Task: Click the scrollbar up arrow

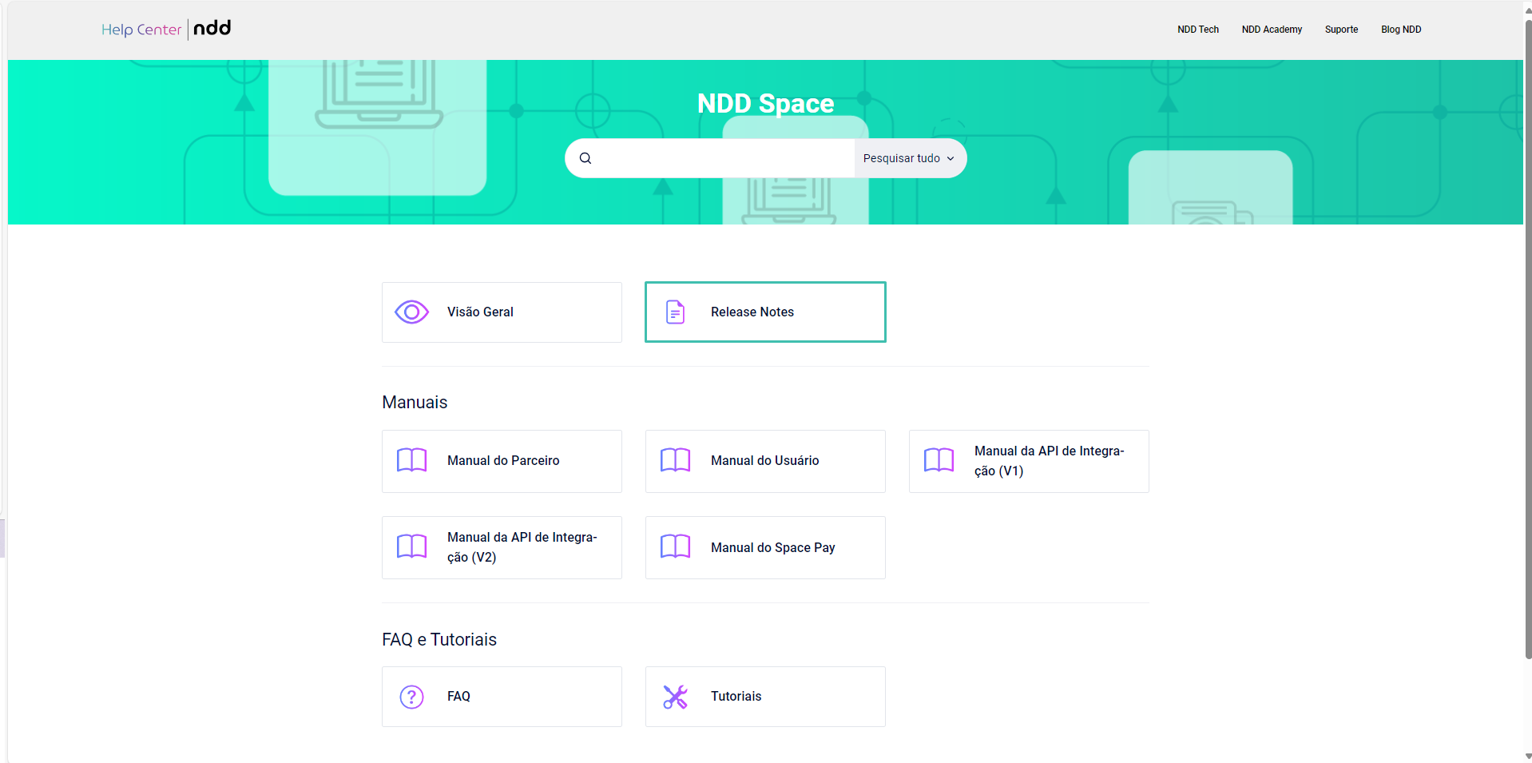Action: (1528, 10)
